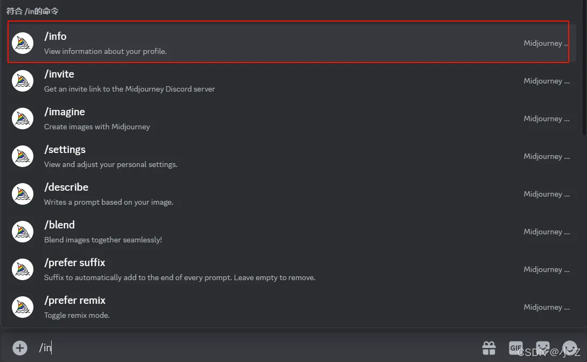Choose the /invite command title
587x362 pixels.
(x=59, y=74)
